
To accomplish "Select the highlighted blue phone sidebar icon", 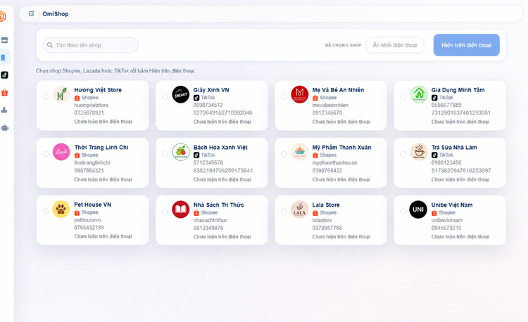I will coord(4,58).
